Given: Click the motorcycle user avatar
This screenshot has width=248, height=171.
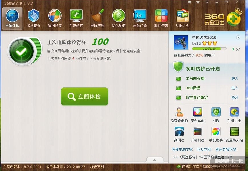Looking at the screenshot, I should click(x=181, y=42).
